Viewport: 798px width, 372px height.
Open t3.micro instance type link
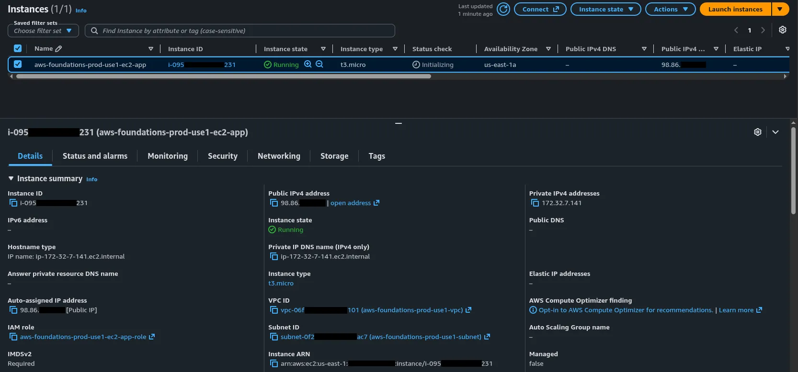(281, 283)
